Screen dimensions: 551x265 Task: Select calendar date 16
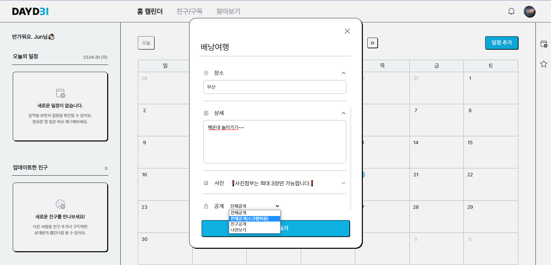(x=144, y=175)
